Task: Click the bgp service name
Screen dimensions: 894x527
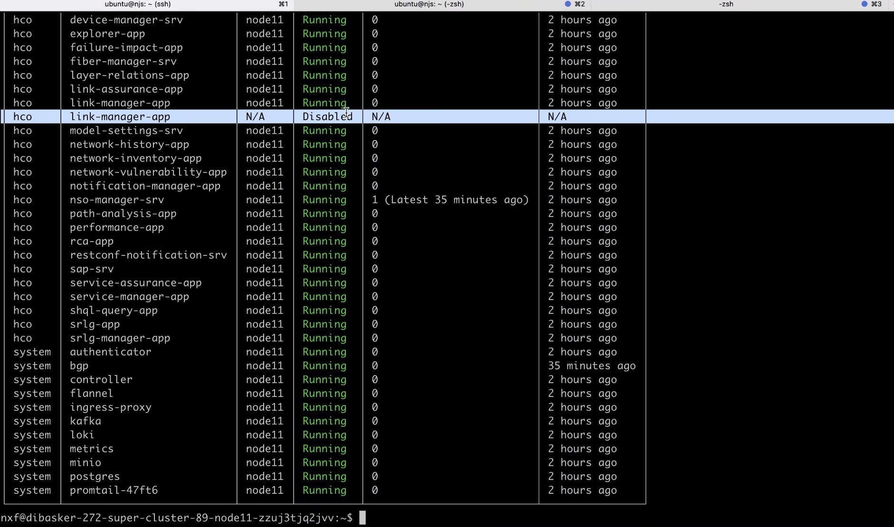Action: [x=79, y=366]
